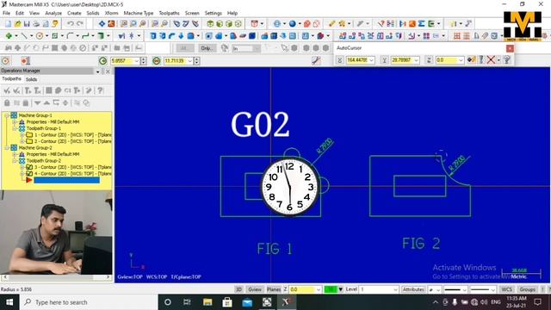Toggle the 3D/2D mode in status bar
Image resolution: width=551 pixels, height=310 pixels.
238,289
